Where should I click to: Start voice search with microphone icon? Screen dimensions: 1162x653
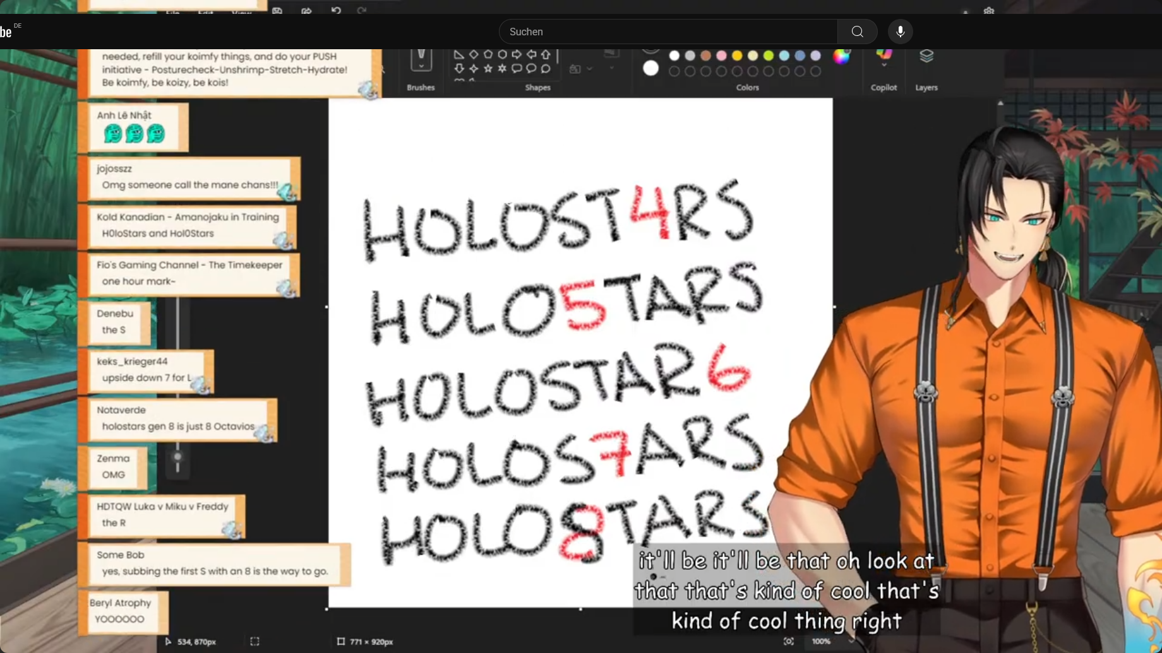coord(900,32)
